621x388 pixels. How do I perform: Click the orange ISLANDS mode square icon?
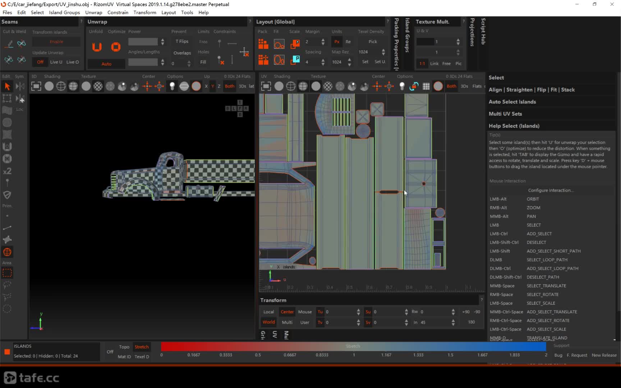[7, 352]
